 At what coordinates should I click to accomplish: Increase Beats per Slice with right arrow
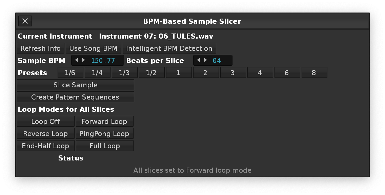click(x=205, y=60)
